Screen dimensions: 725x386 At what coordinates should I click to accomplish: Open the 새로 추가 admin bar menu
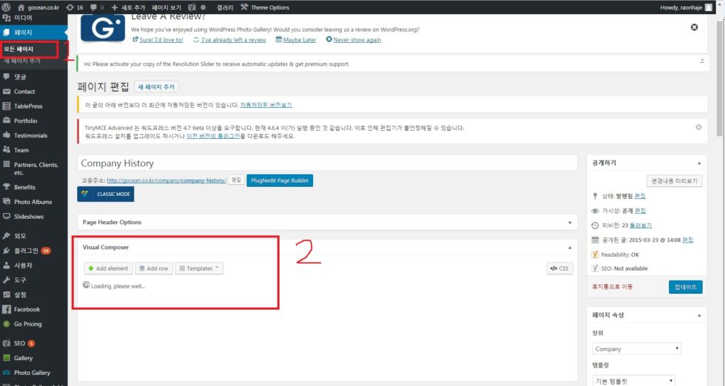click(x=128, y=7)
